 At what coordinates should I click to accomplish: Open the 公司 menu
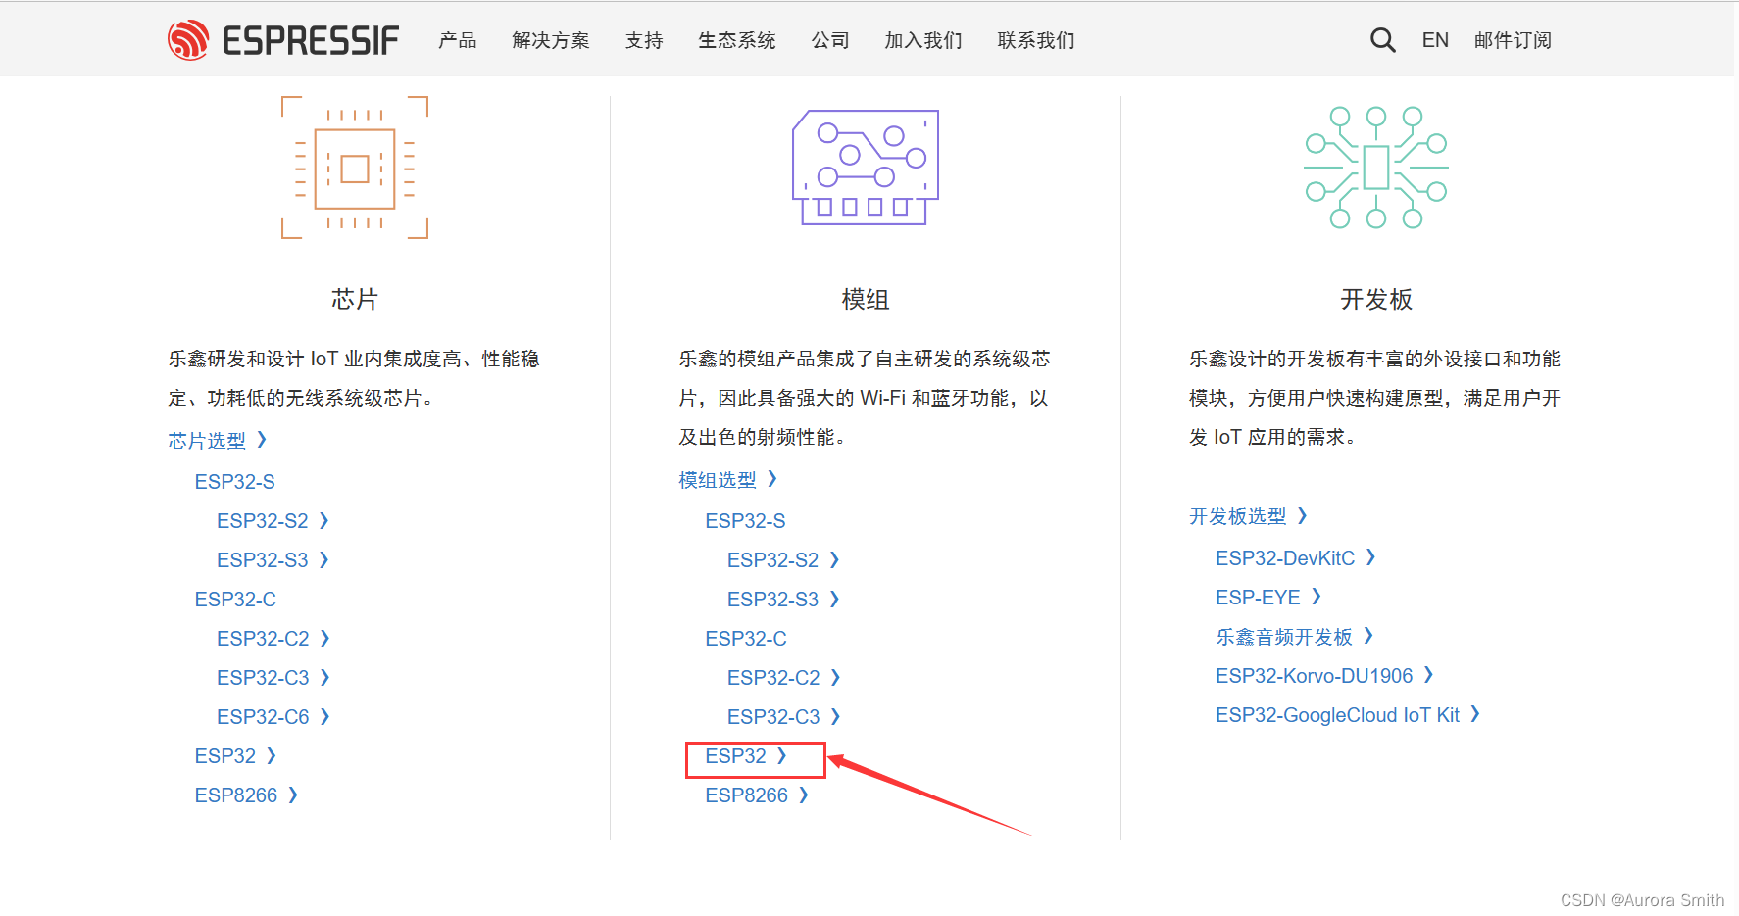point(830,40)
